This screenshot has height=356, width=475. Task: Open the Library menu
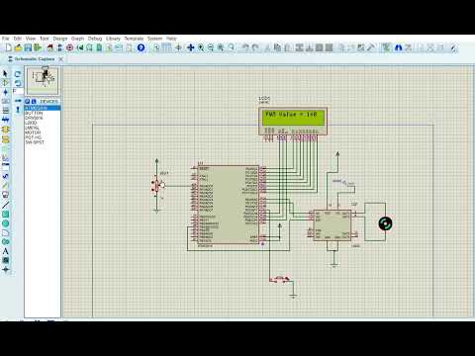[x=113, y=39]
